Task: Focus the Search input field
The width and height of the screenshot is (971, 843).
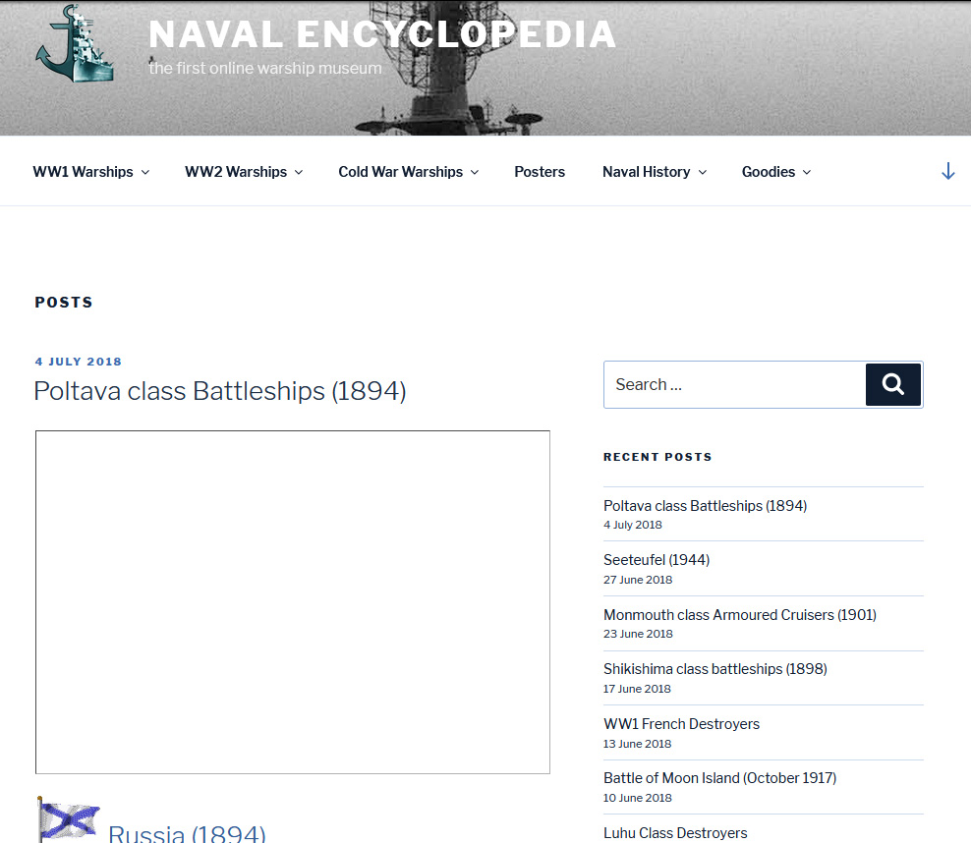Action: (x=734, y=384)
